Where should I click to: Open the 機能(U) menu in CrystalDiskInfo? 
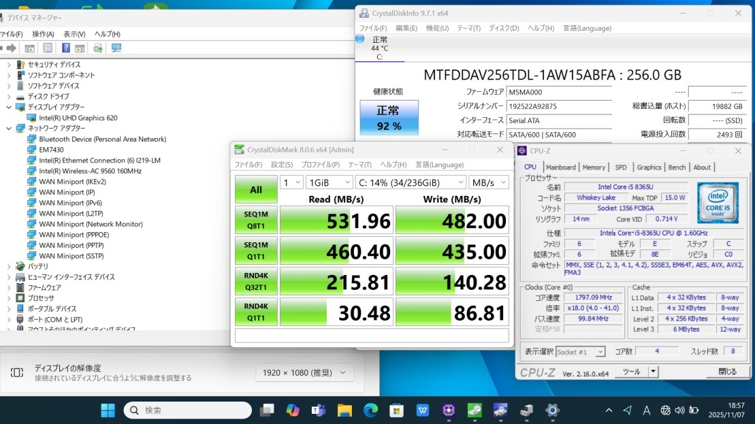(x=437, y=28)
